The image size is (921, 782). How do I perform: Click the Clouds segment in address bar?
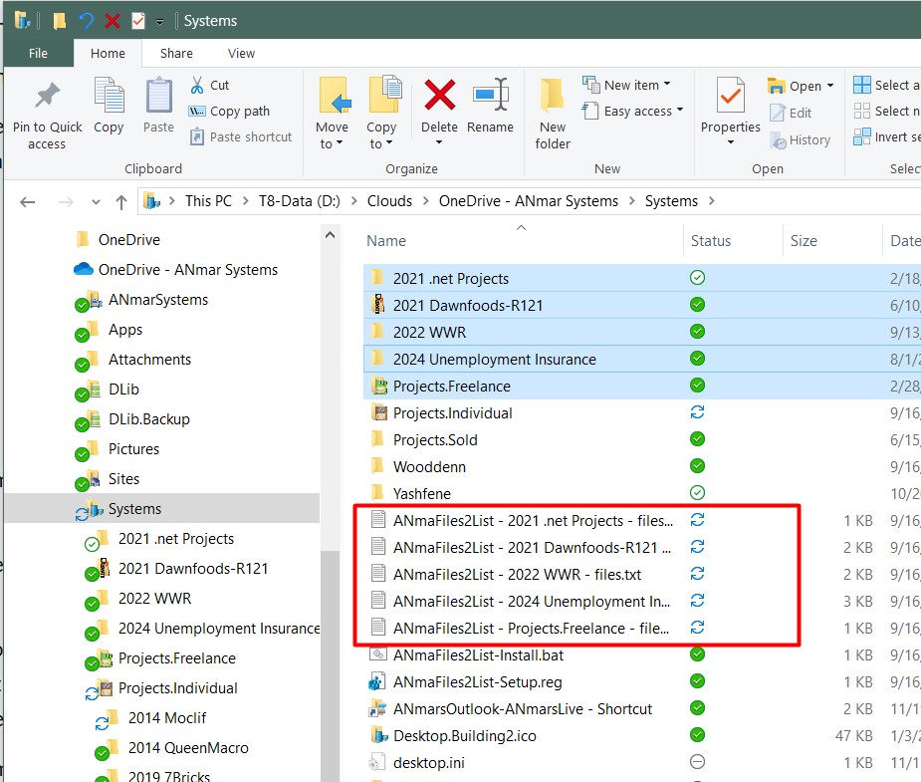(x=389, y=201)
